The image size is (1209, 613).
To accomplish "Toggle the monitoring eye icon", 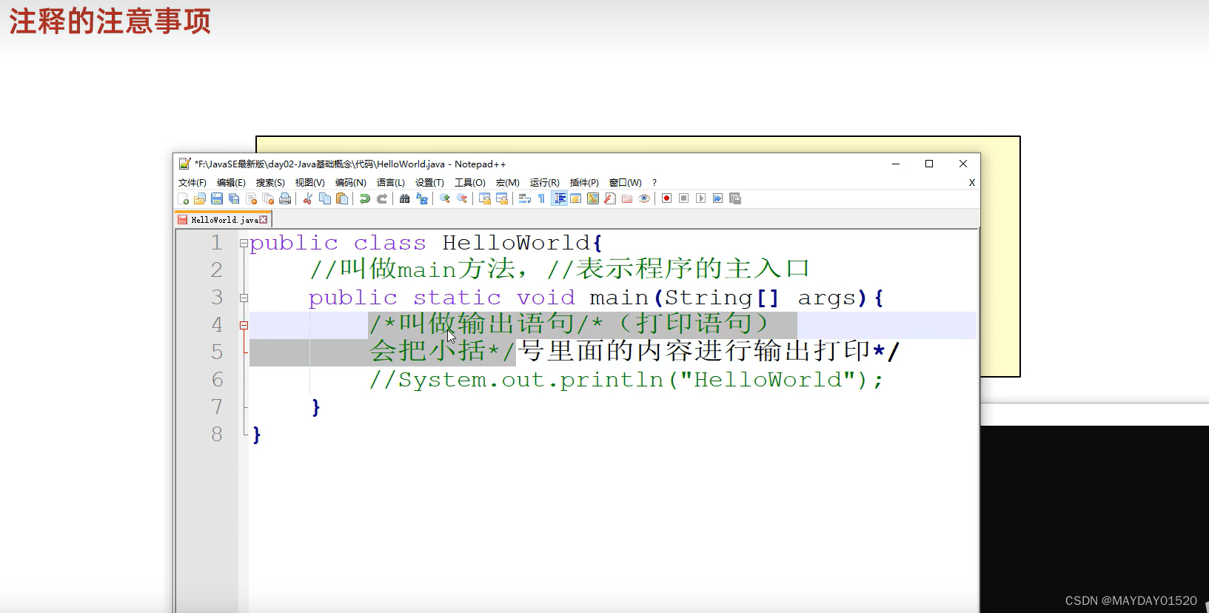I will [644, 198].
